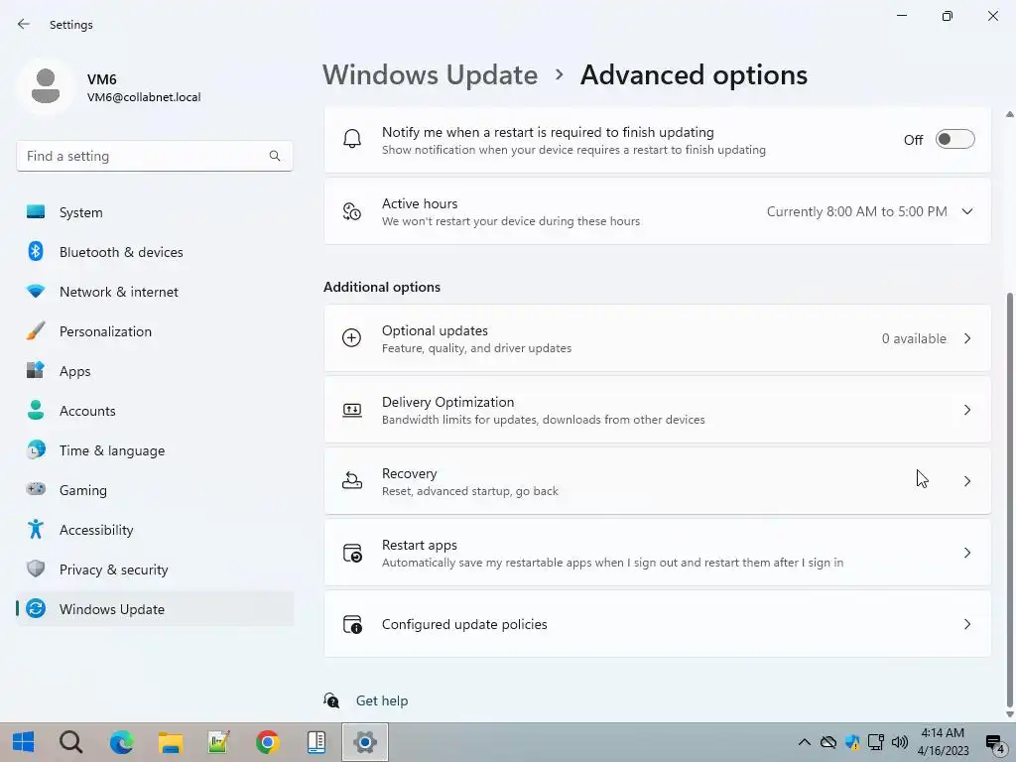Show hidden icons in the system tray
This screenshot has height=762, width=1016.
click(804, 742)
